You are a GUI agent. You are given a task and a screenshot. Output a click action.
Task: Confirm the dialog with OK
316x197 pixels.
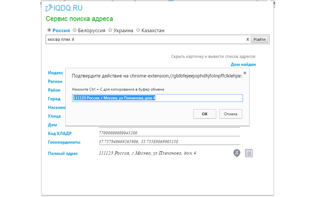point(204,114)
